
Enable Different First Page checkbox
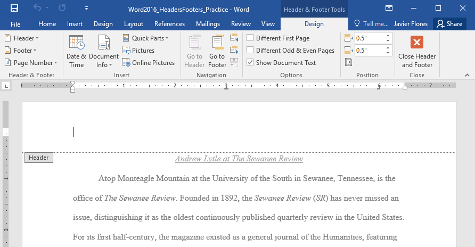[x=250, y=38]
